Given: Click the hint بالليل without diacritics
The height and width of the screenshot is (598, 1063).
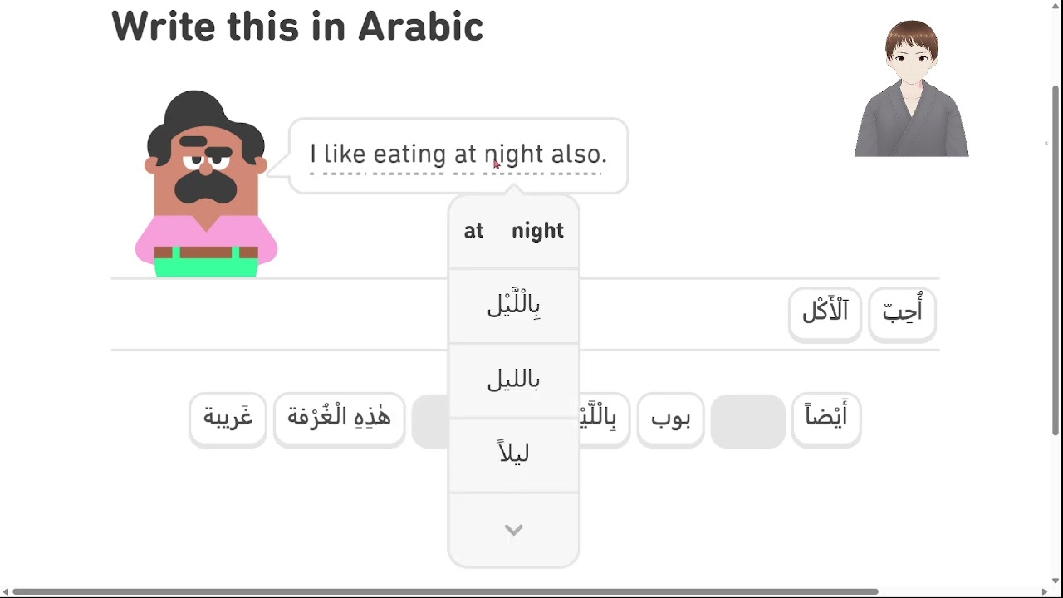Looking at the screenshot, I should click(x=513, y=380).
